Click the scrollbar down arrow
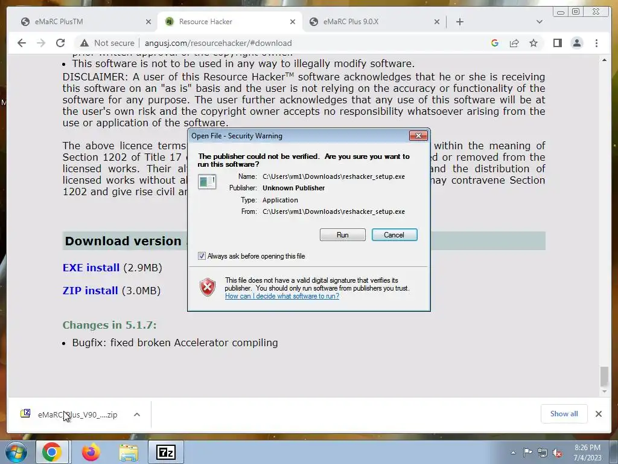The height and width of the screenshot is (464, 618). point(604,391)
